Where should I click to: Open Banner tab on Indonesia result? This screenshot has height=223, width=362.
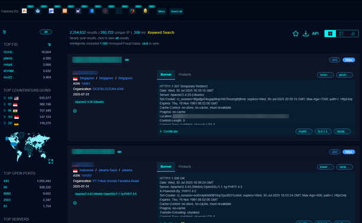tap(166, 166)
